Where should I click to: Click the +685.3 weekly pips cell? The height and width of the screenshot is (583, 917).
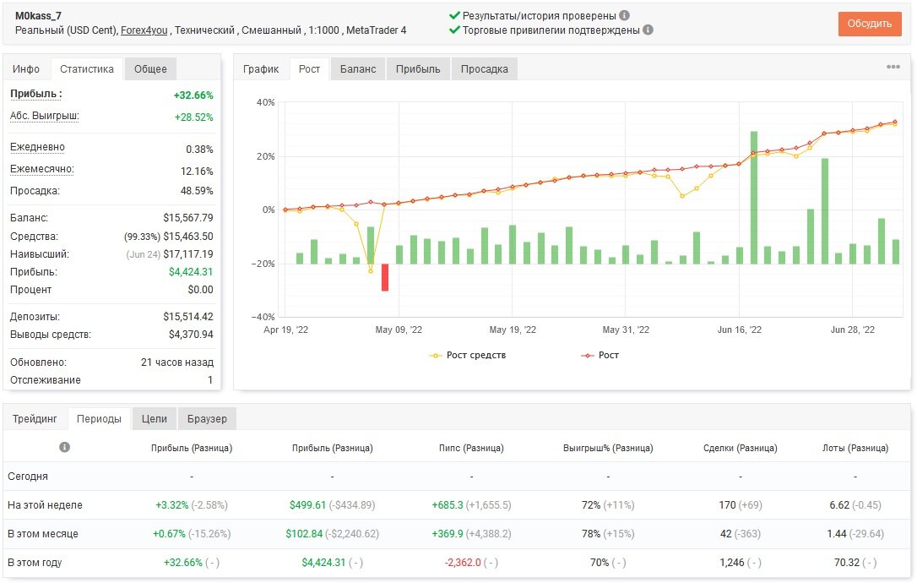pyautogui.click(x=448, y=505)
